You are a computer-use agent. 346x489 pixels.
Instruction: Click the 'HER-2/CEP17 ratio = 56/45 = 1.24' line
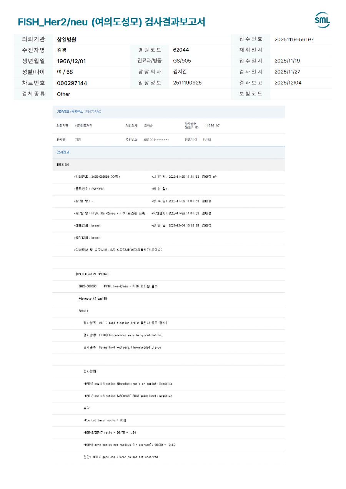[110, 433]
